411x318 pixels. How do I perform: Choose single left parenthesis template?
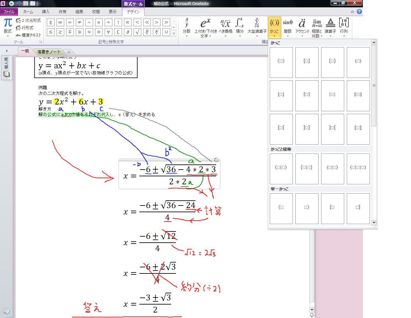point(281,209)
